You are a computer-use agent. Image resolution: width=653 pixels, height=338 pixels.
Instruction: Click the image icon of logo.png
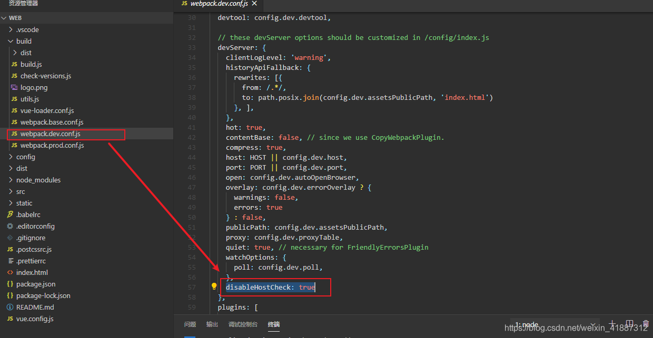point(14,87)
